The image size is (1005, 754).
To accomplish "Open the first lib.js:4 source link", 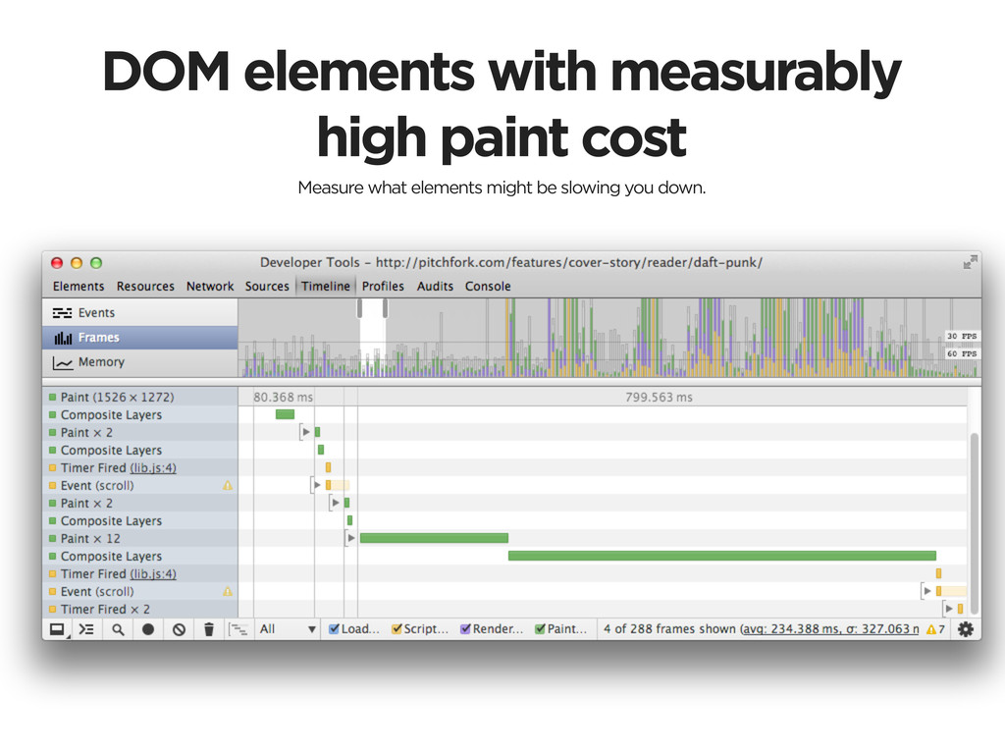I will 153,468.
